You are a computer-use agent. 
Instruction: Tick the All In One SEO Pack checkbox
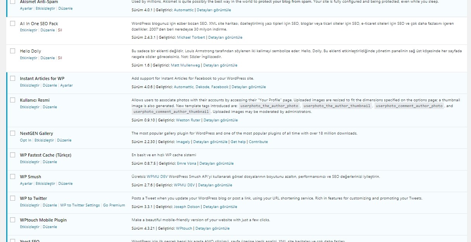click(12, 23)
